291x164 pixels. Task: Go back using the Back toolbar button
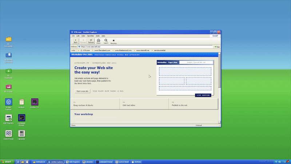(76, 41)
